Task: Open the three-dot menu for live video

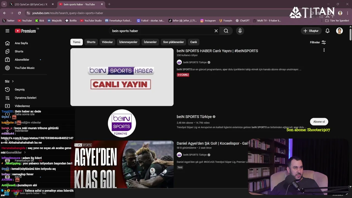Action: 324,50
